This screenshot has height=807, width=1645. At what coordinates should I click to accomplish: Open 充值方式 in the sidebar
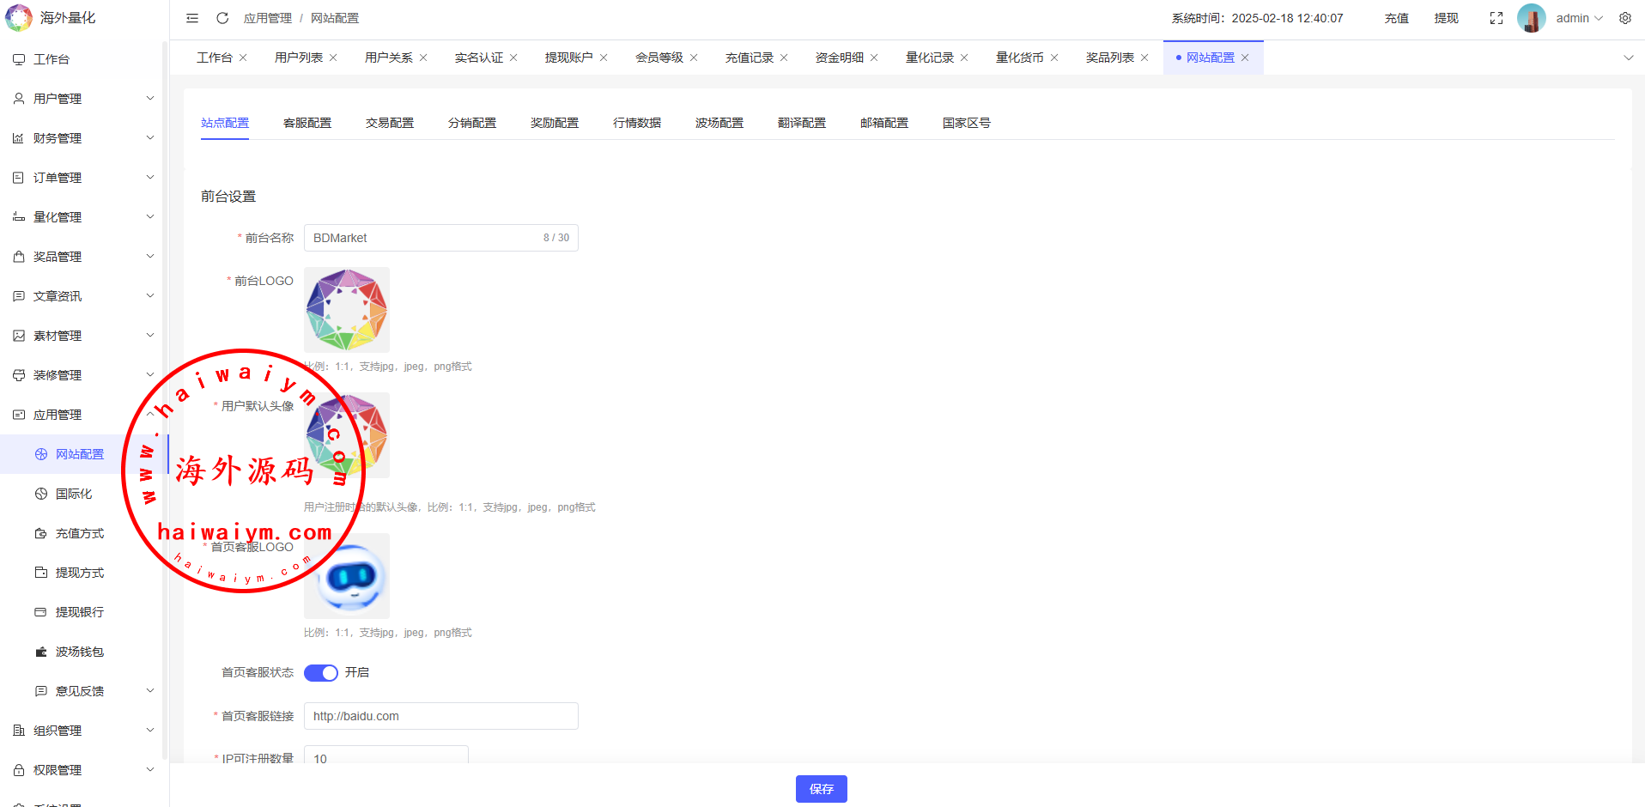pyautogui.click(x=79, y=533)
